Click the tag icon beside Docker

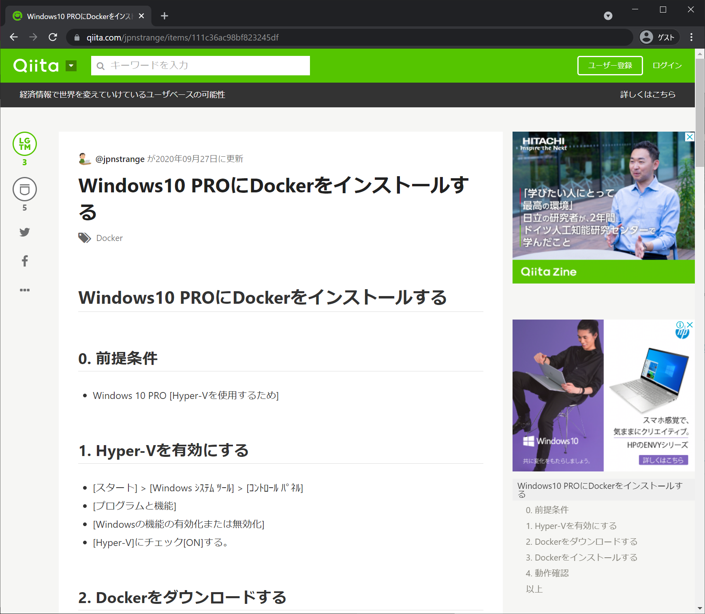85,238
